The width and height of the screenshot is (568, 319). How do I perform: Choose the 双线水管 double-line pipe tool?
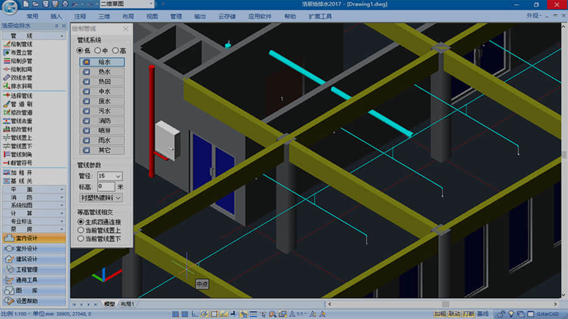click(21, 78)
